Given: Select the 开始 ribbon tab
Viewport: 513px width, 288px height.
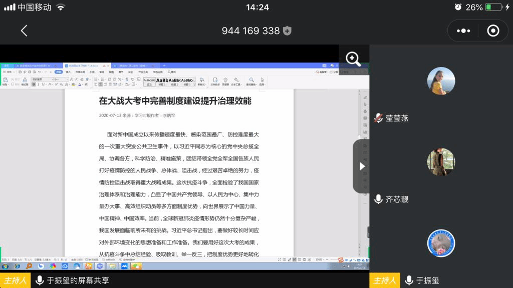Looking at the screenshot, I should [59, 72].
